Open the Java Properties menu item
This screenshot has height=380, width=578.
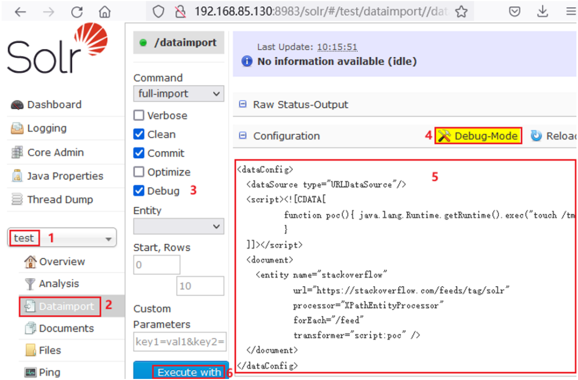65,176
